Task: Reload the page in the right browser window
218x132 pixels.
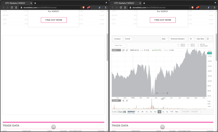Action: click(x=121, y=8)
